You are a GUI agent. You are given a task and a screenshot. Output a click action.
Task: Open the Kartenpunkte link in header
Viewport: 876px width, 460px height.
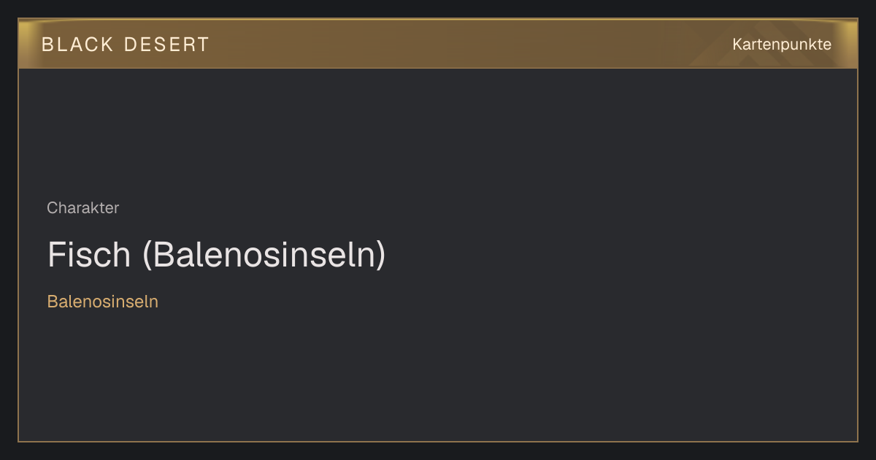[782, 45]
